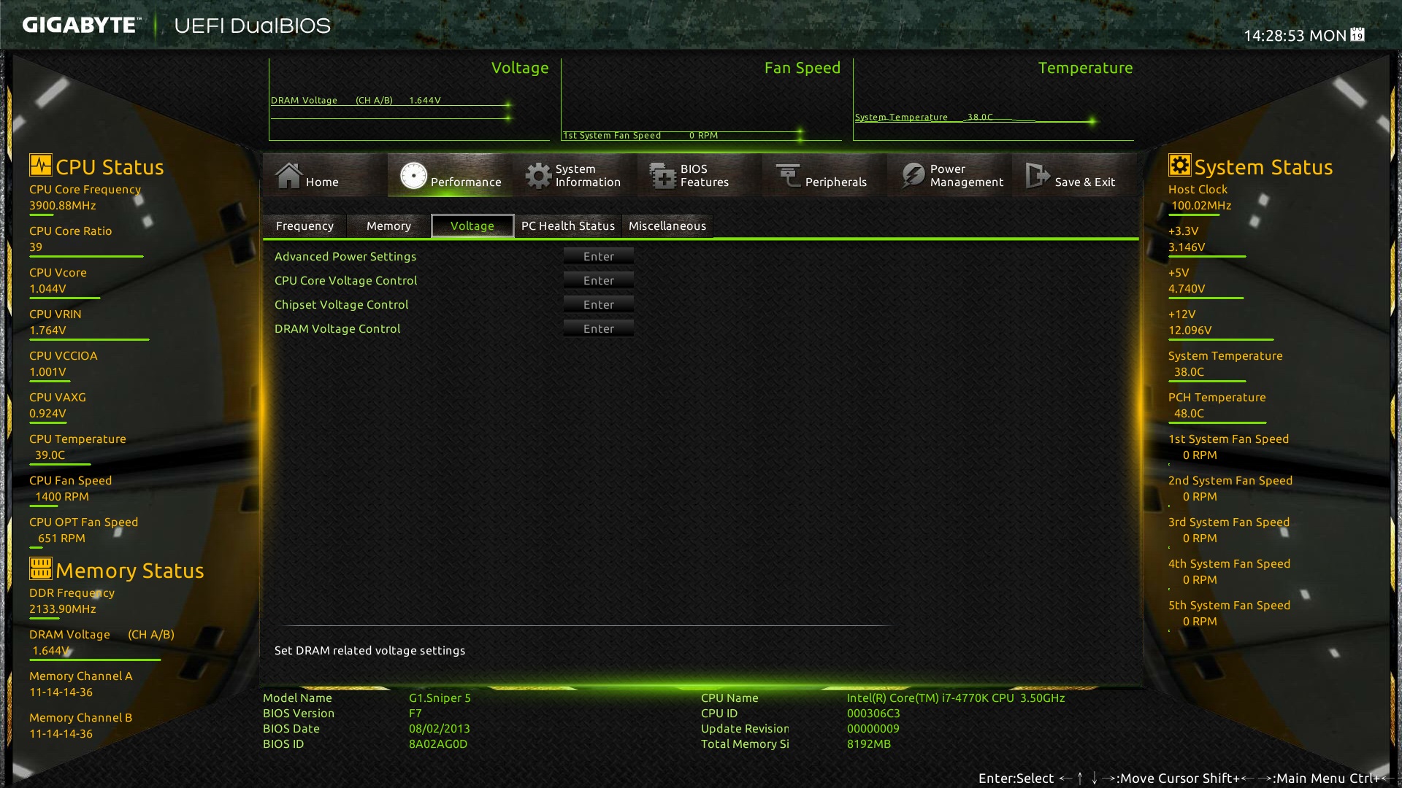Open the Home menu
1402x788 pixels.
325,175
